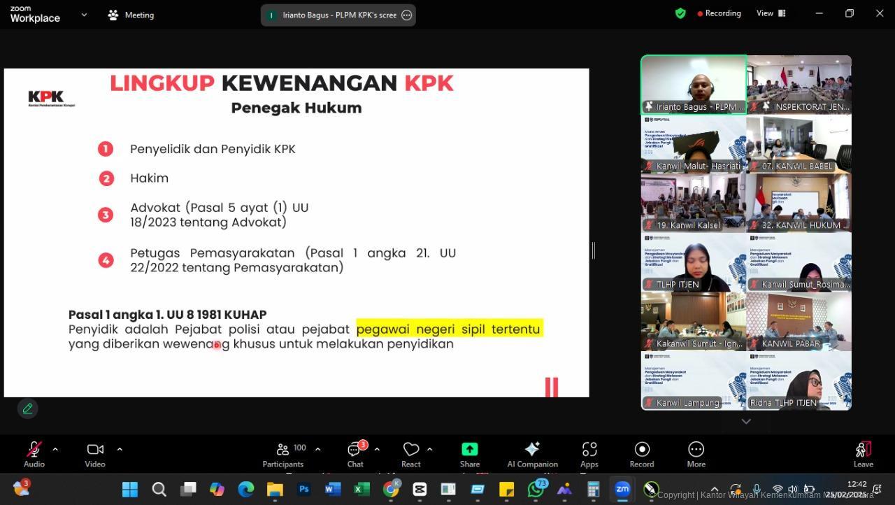Select Kanwil Malut- Hasriati thumbnail
The width and height of the screenshot is (895, 505).
694,144
